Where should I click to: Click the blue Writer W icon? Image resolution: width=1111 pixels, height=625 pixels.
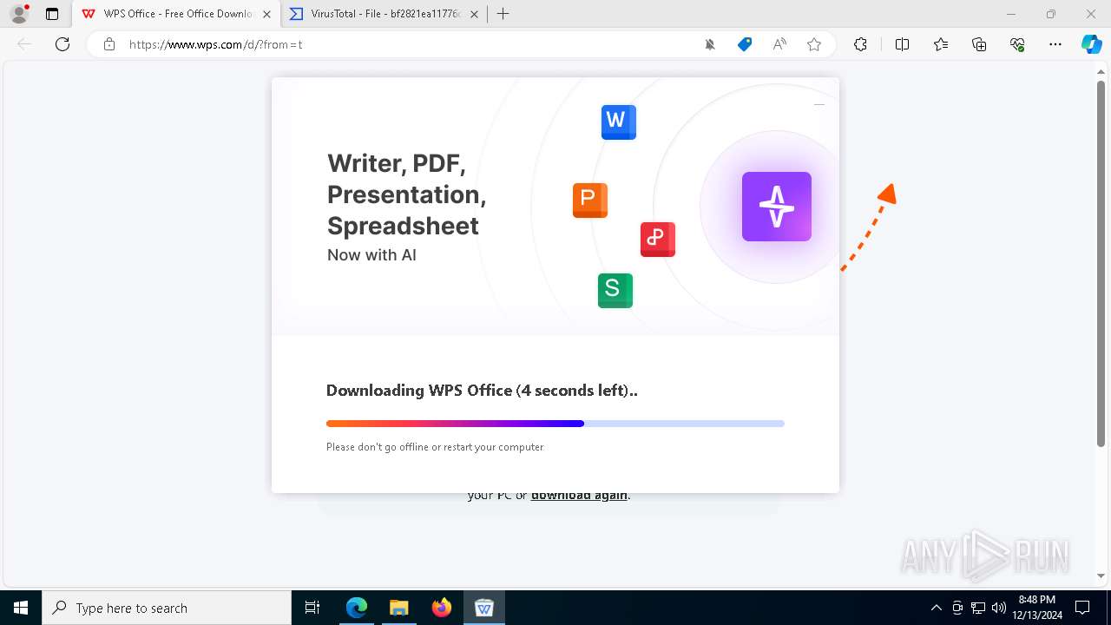[x=619, y=122]
